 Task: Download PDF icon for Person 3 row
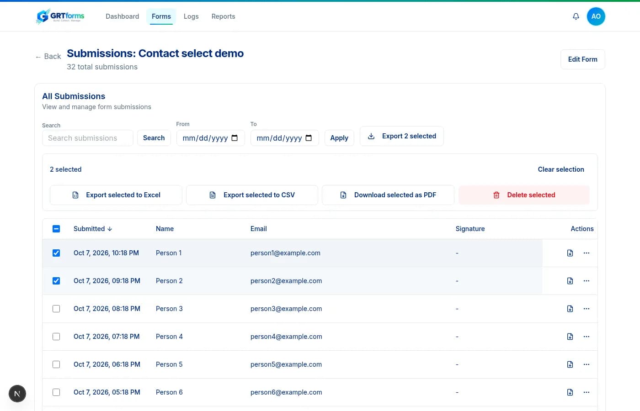click(570, 309)
